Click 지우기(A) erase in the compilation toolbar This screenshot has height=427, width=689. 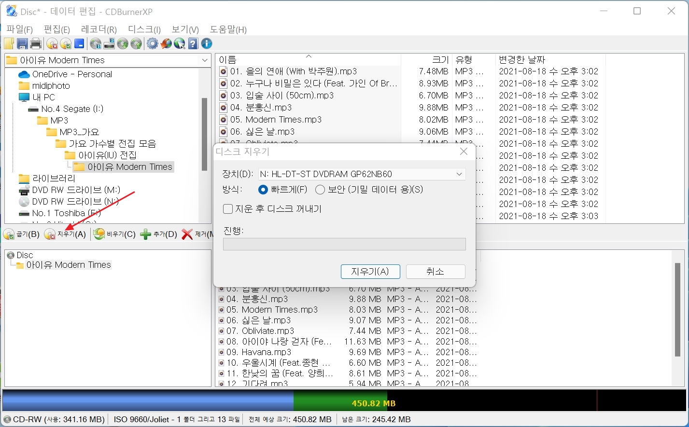pos(65,234)
